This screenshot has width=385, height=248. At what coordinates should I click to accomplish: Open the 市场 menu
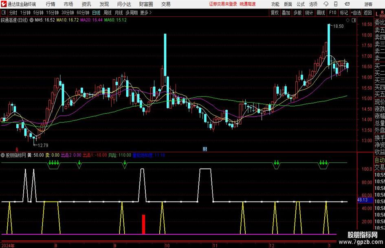68,4
